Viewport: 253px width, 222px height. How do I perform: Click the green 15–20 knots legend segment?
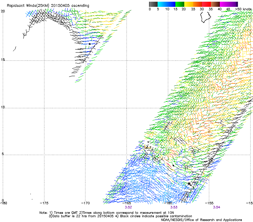(180, 4)
